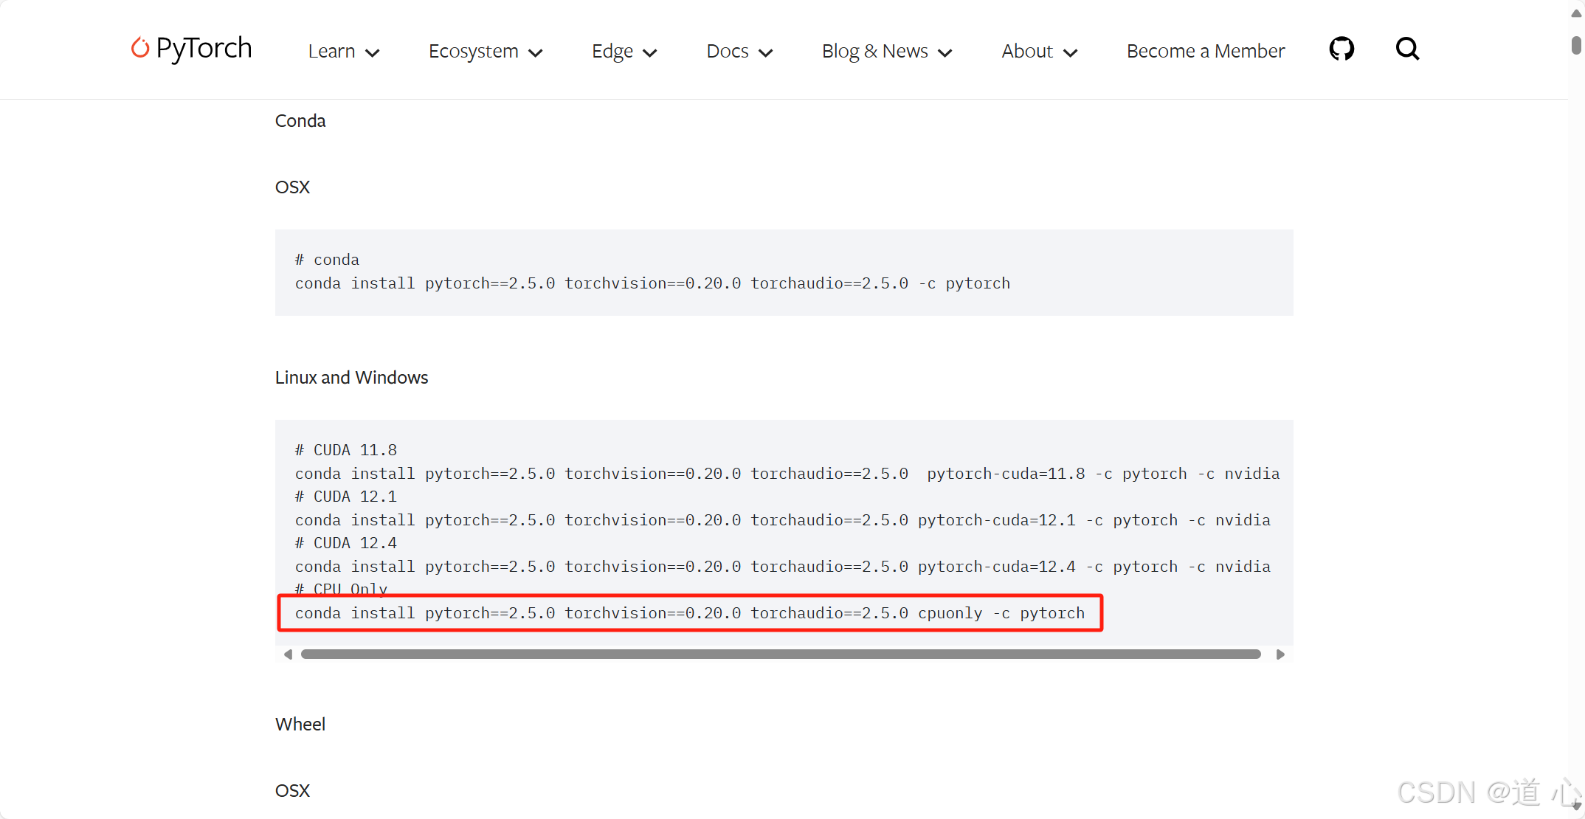The width and height of the screenshot is (1585, 819).
Task: Expand the About chevron arrow
Action: (x=1071, y=52)
